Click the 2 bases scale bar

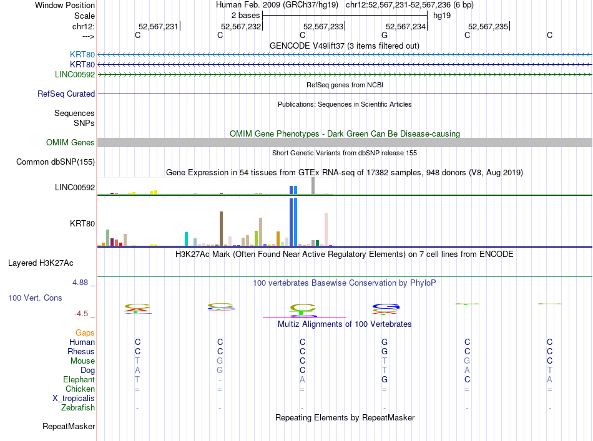[x=345, y=16]
